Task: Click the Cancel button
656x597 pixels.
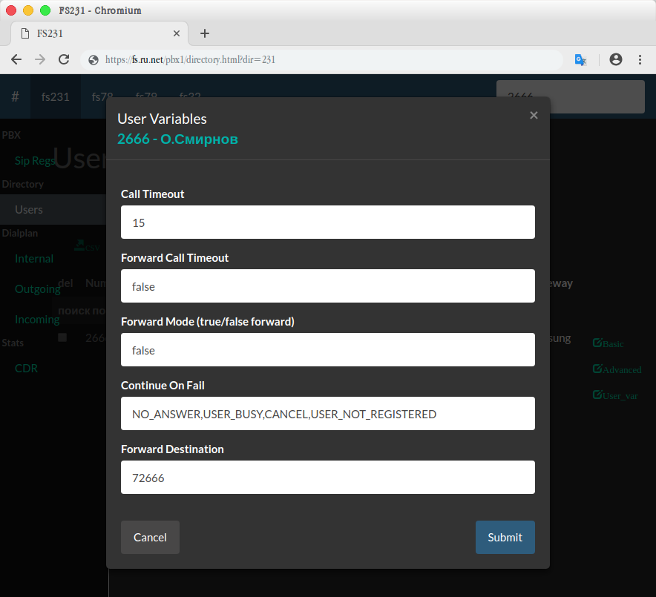Action: (x=150, y=537)
